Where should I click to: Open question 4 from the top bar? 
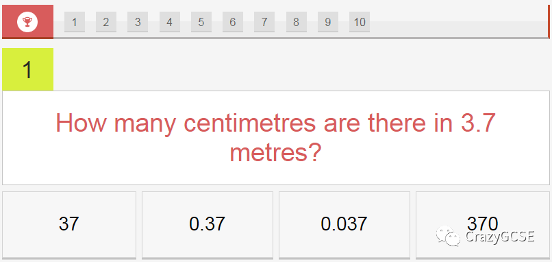pos(170,22)
